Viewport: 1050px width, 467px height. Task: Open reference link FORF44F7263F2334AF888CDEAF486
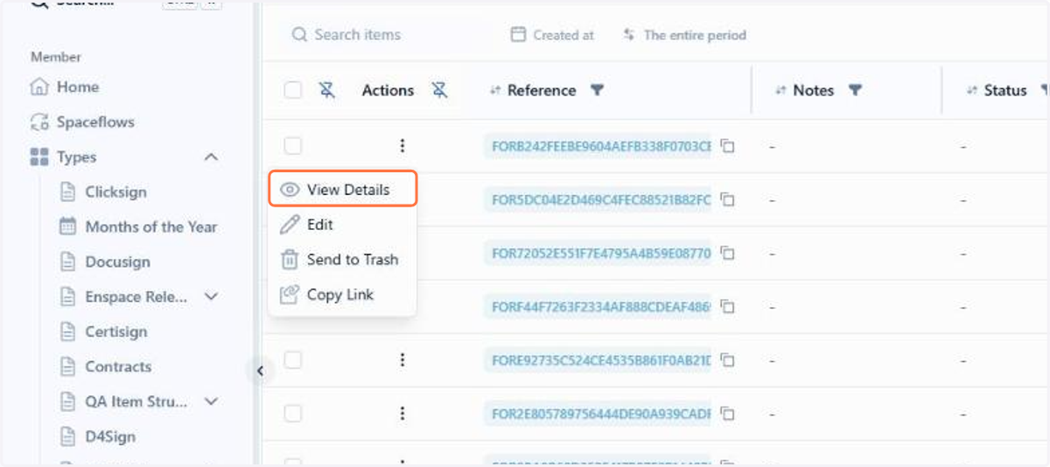(x=599, y=307)
